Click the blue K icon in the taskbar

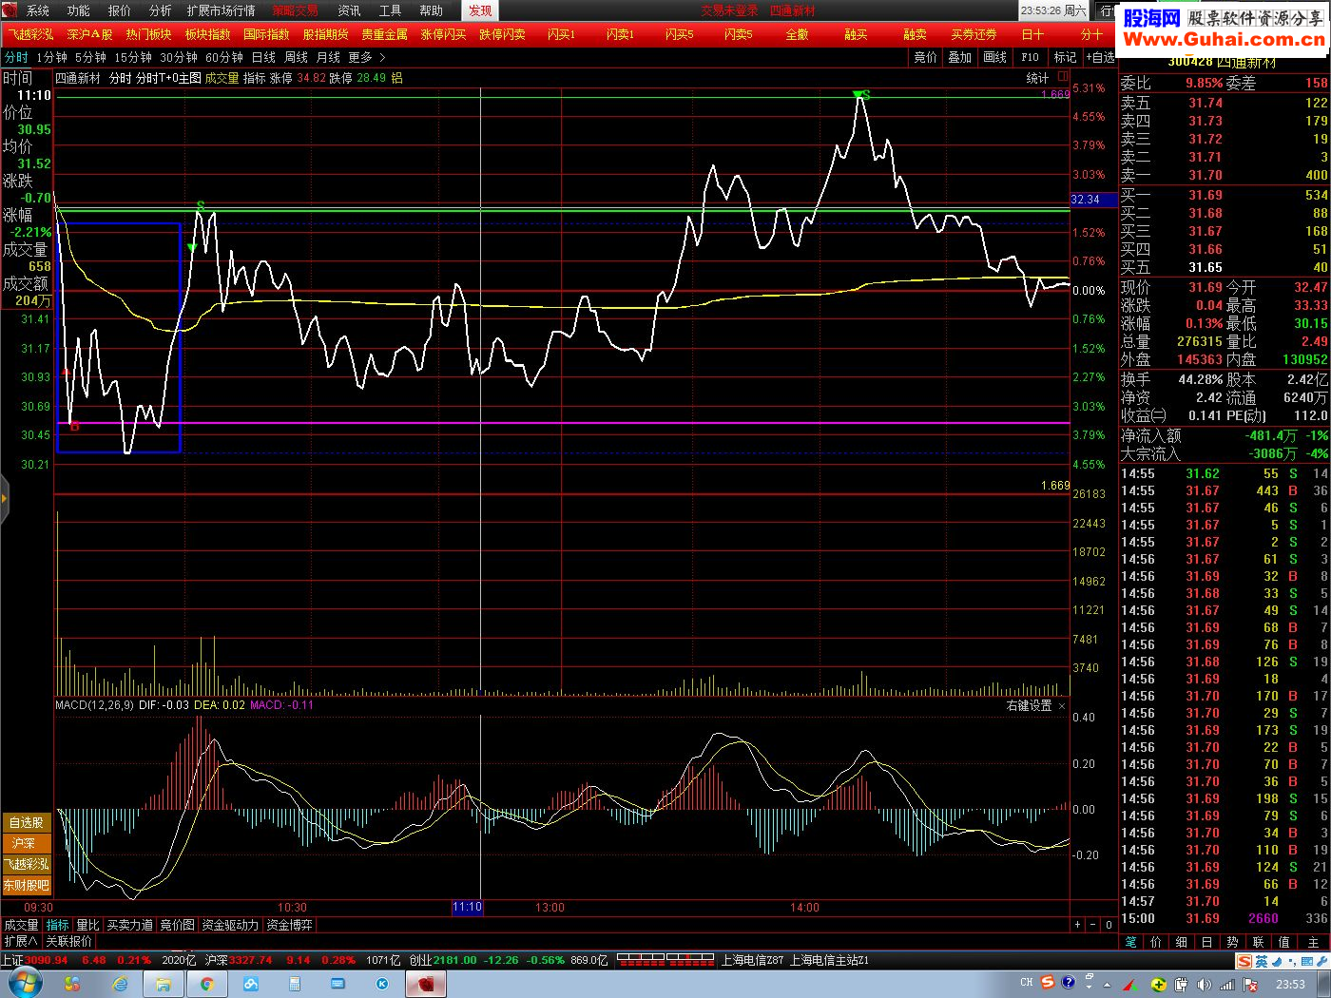point(382,985)
